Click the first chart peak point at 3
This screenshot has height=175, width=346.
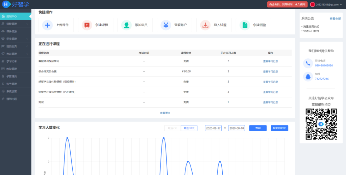click(67, 138)
